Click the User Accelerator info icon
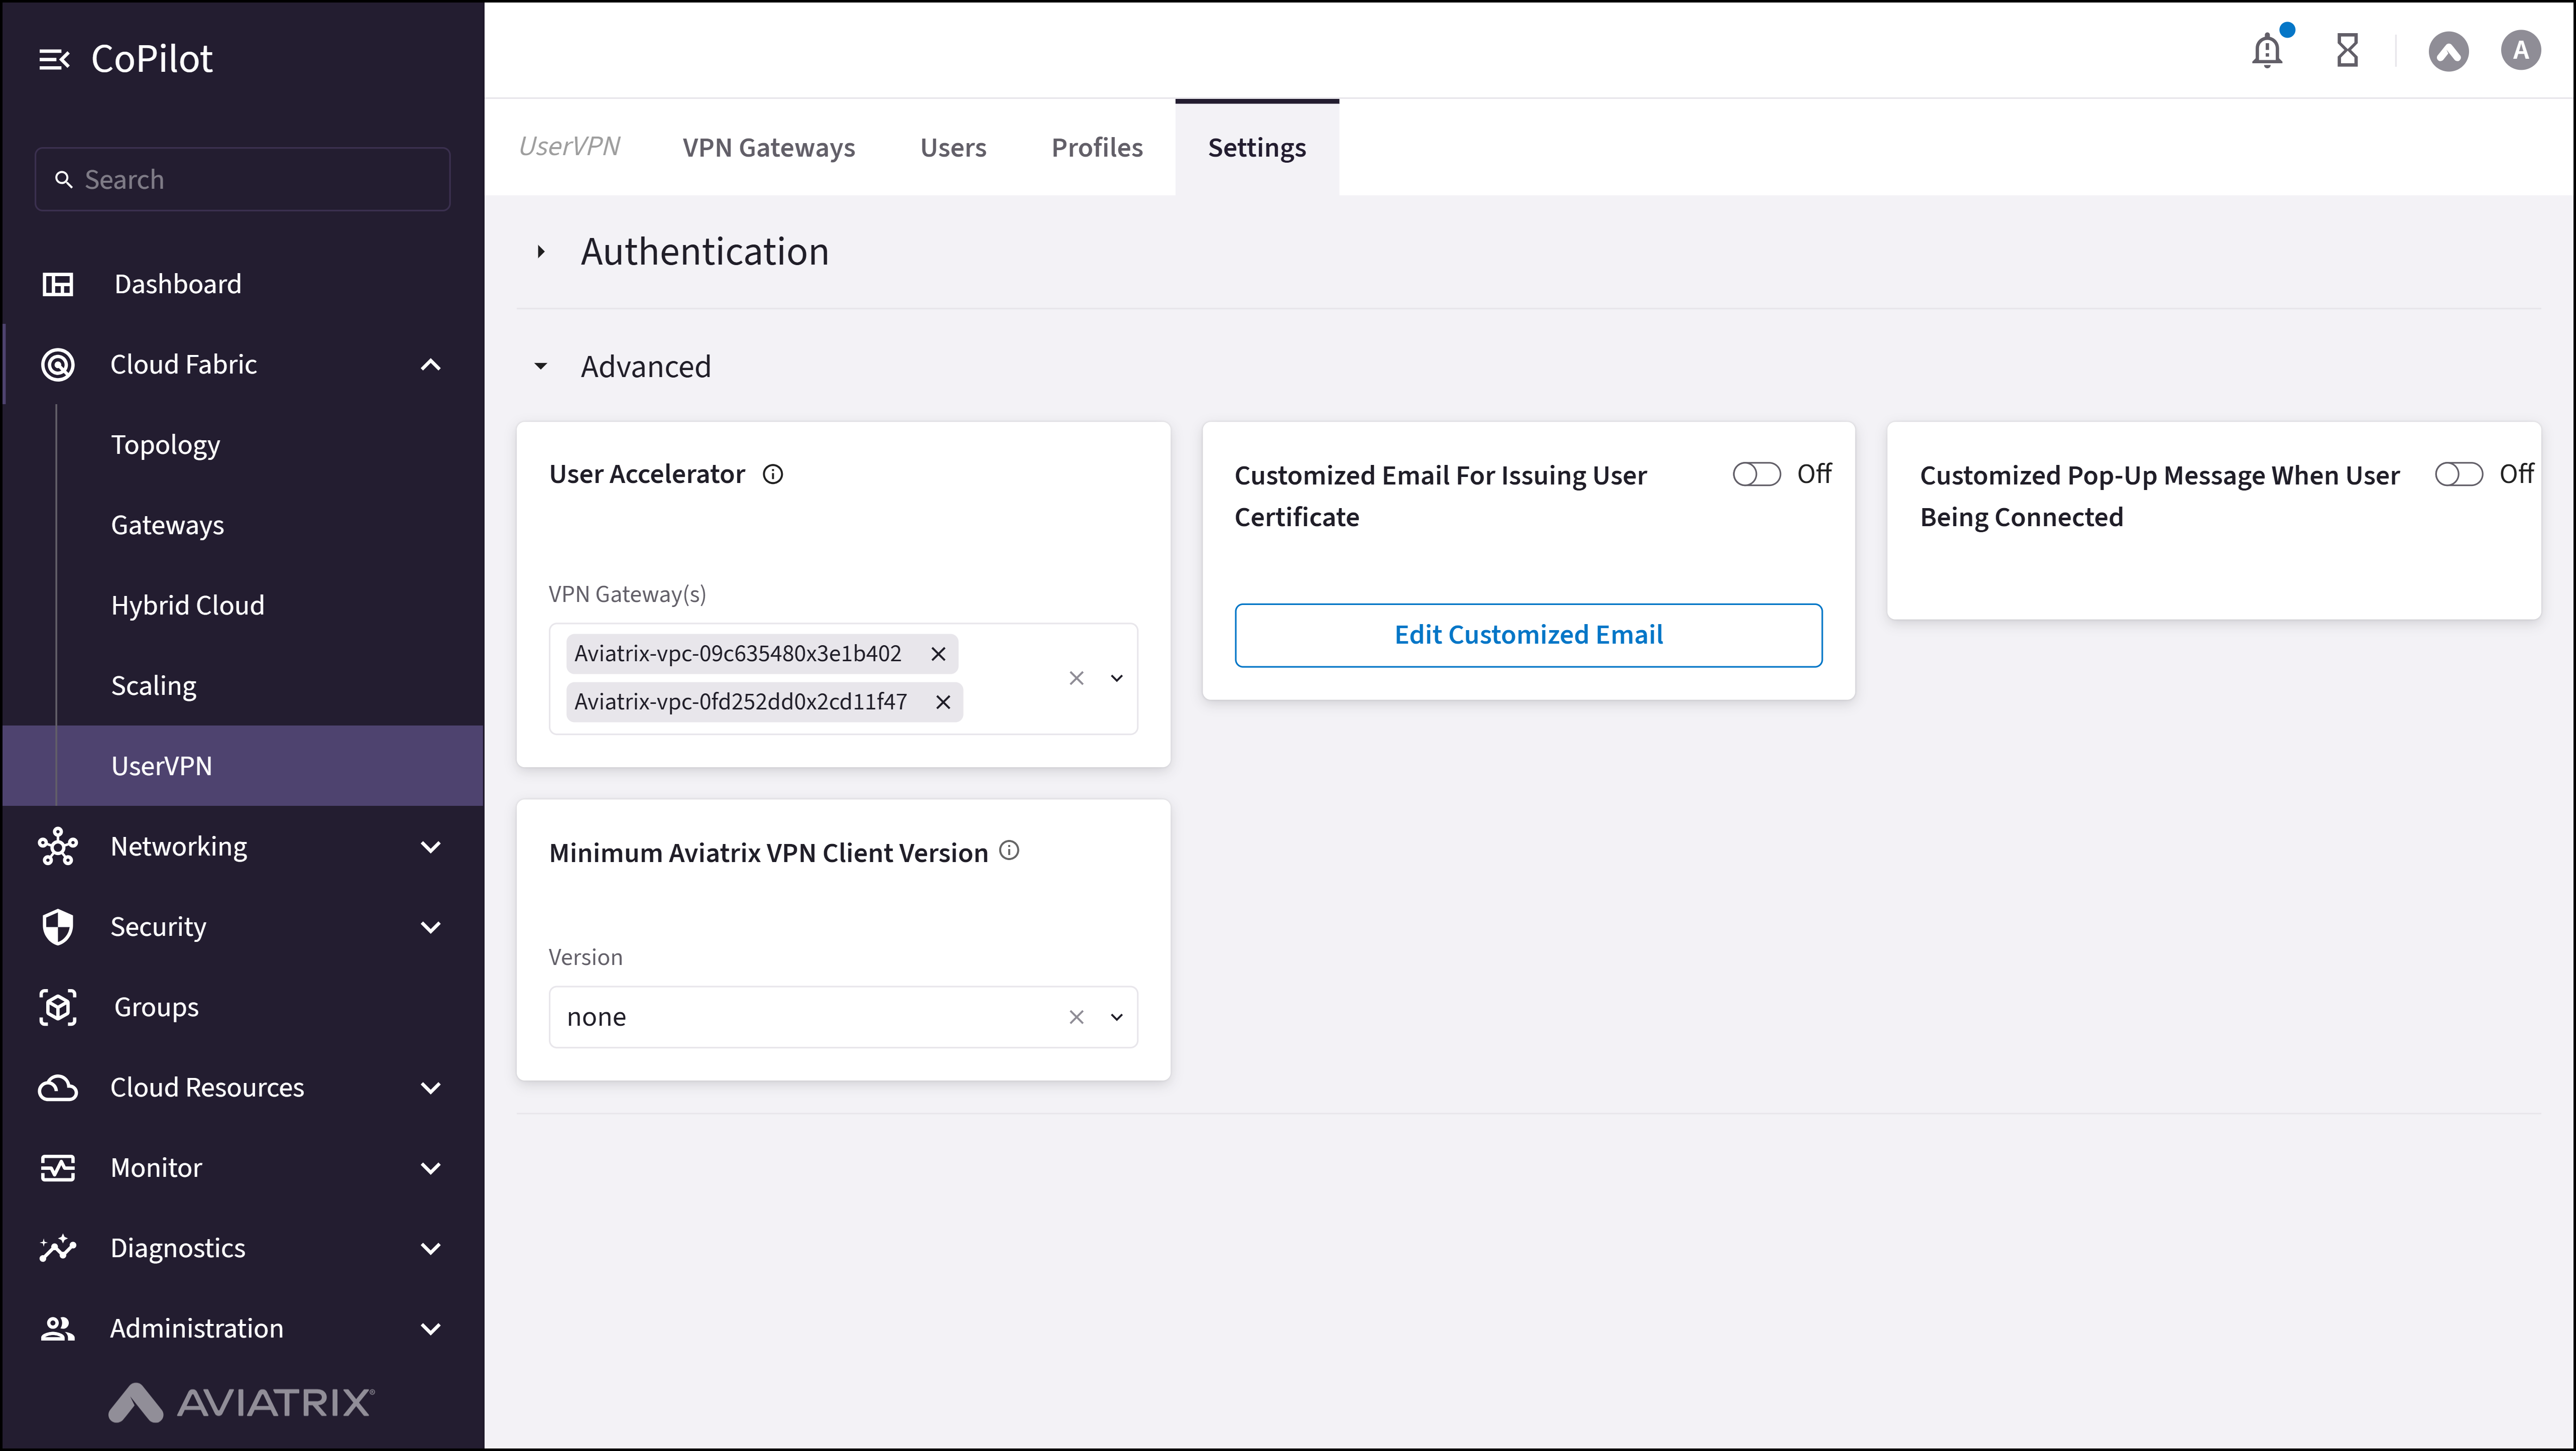 pos(773,474)
